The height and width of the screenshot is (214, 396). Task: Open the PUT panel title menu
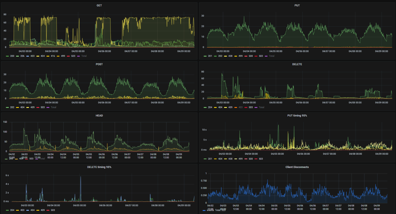pyautogui.click(x=297, y=5)
